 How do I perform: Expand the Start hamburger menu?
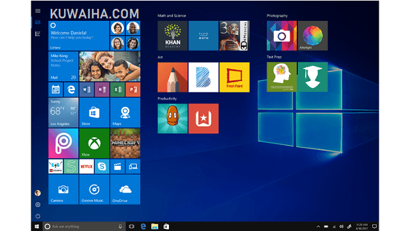point(37,11)
